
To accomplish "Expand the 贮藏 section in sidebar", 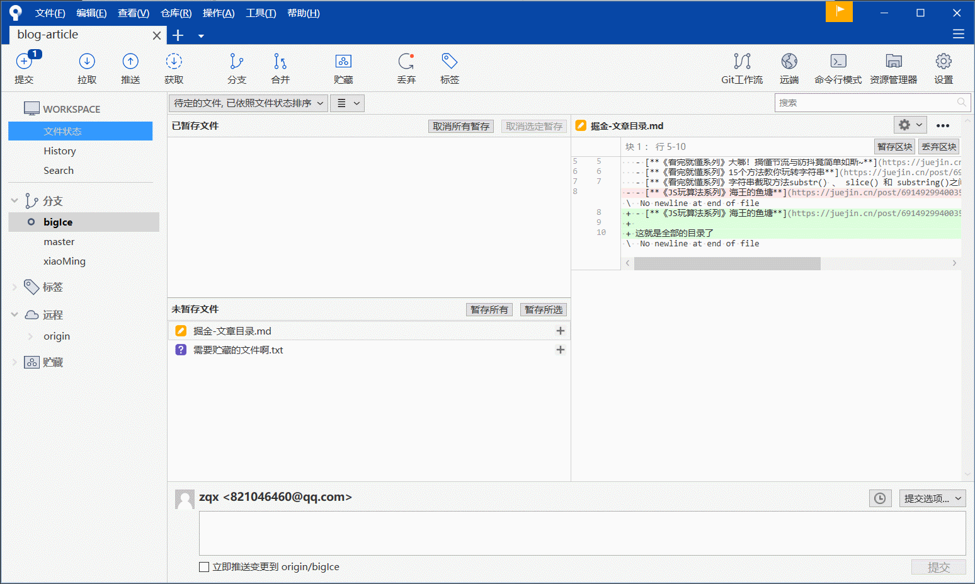I will point(14,362).
